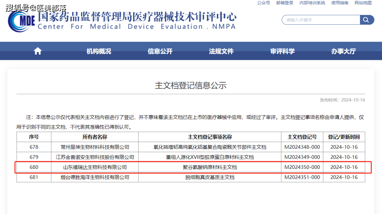Click the 主文档登记号 column header

302,137
